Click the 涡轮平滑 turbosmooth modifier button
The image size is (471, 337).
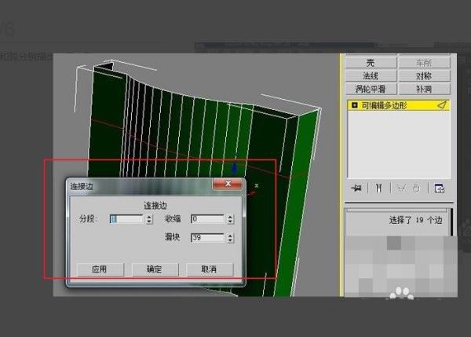[x=371, y=89]
